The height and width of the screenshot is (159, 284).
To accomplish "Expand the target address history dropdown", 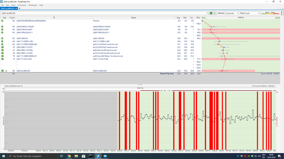I will (x=207, y=13).
